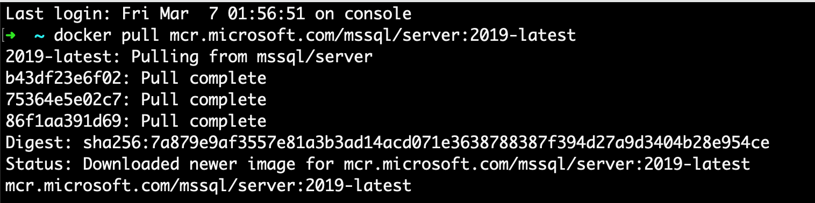This screenshot has width=815, height=203.
Task: Click the green prompt arrow icon
Action: pyautogui.click(x=11, y=36)
